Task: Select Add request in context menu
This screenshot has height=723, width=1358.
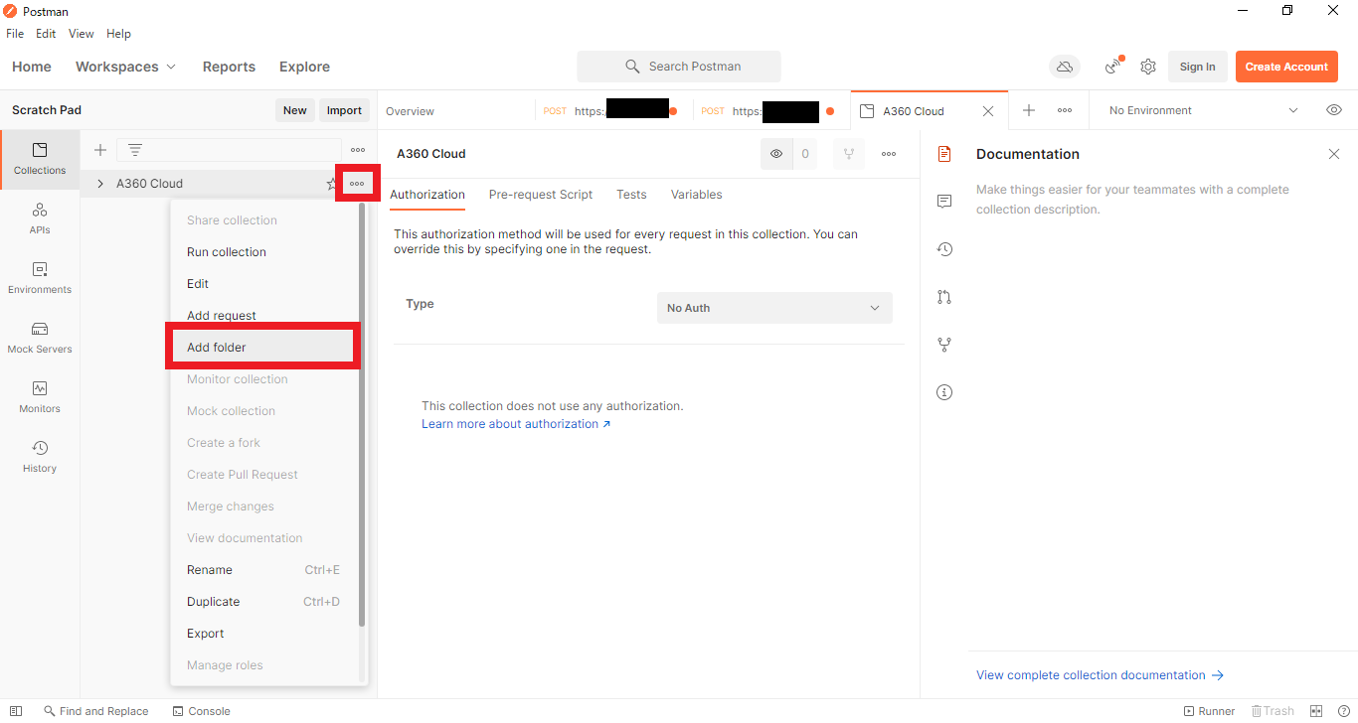Action: click(x=262, y=316)
